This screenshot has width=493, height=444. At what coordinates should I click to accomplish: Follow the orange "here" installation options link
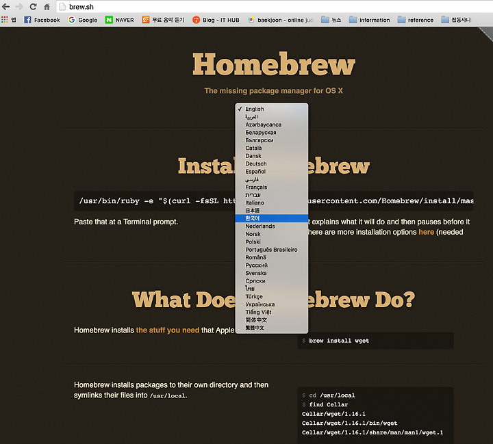tap(426, 232)
